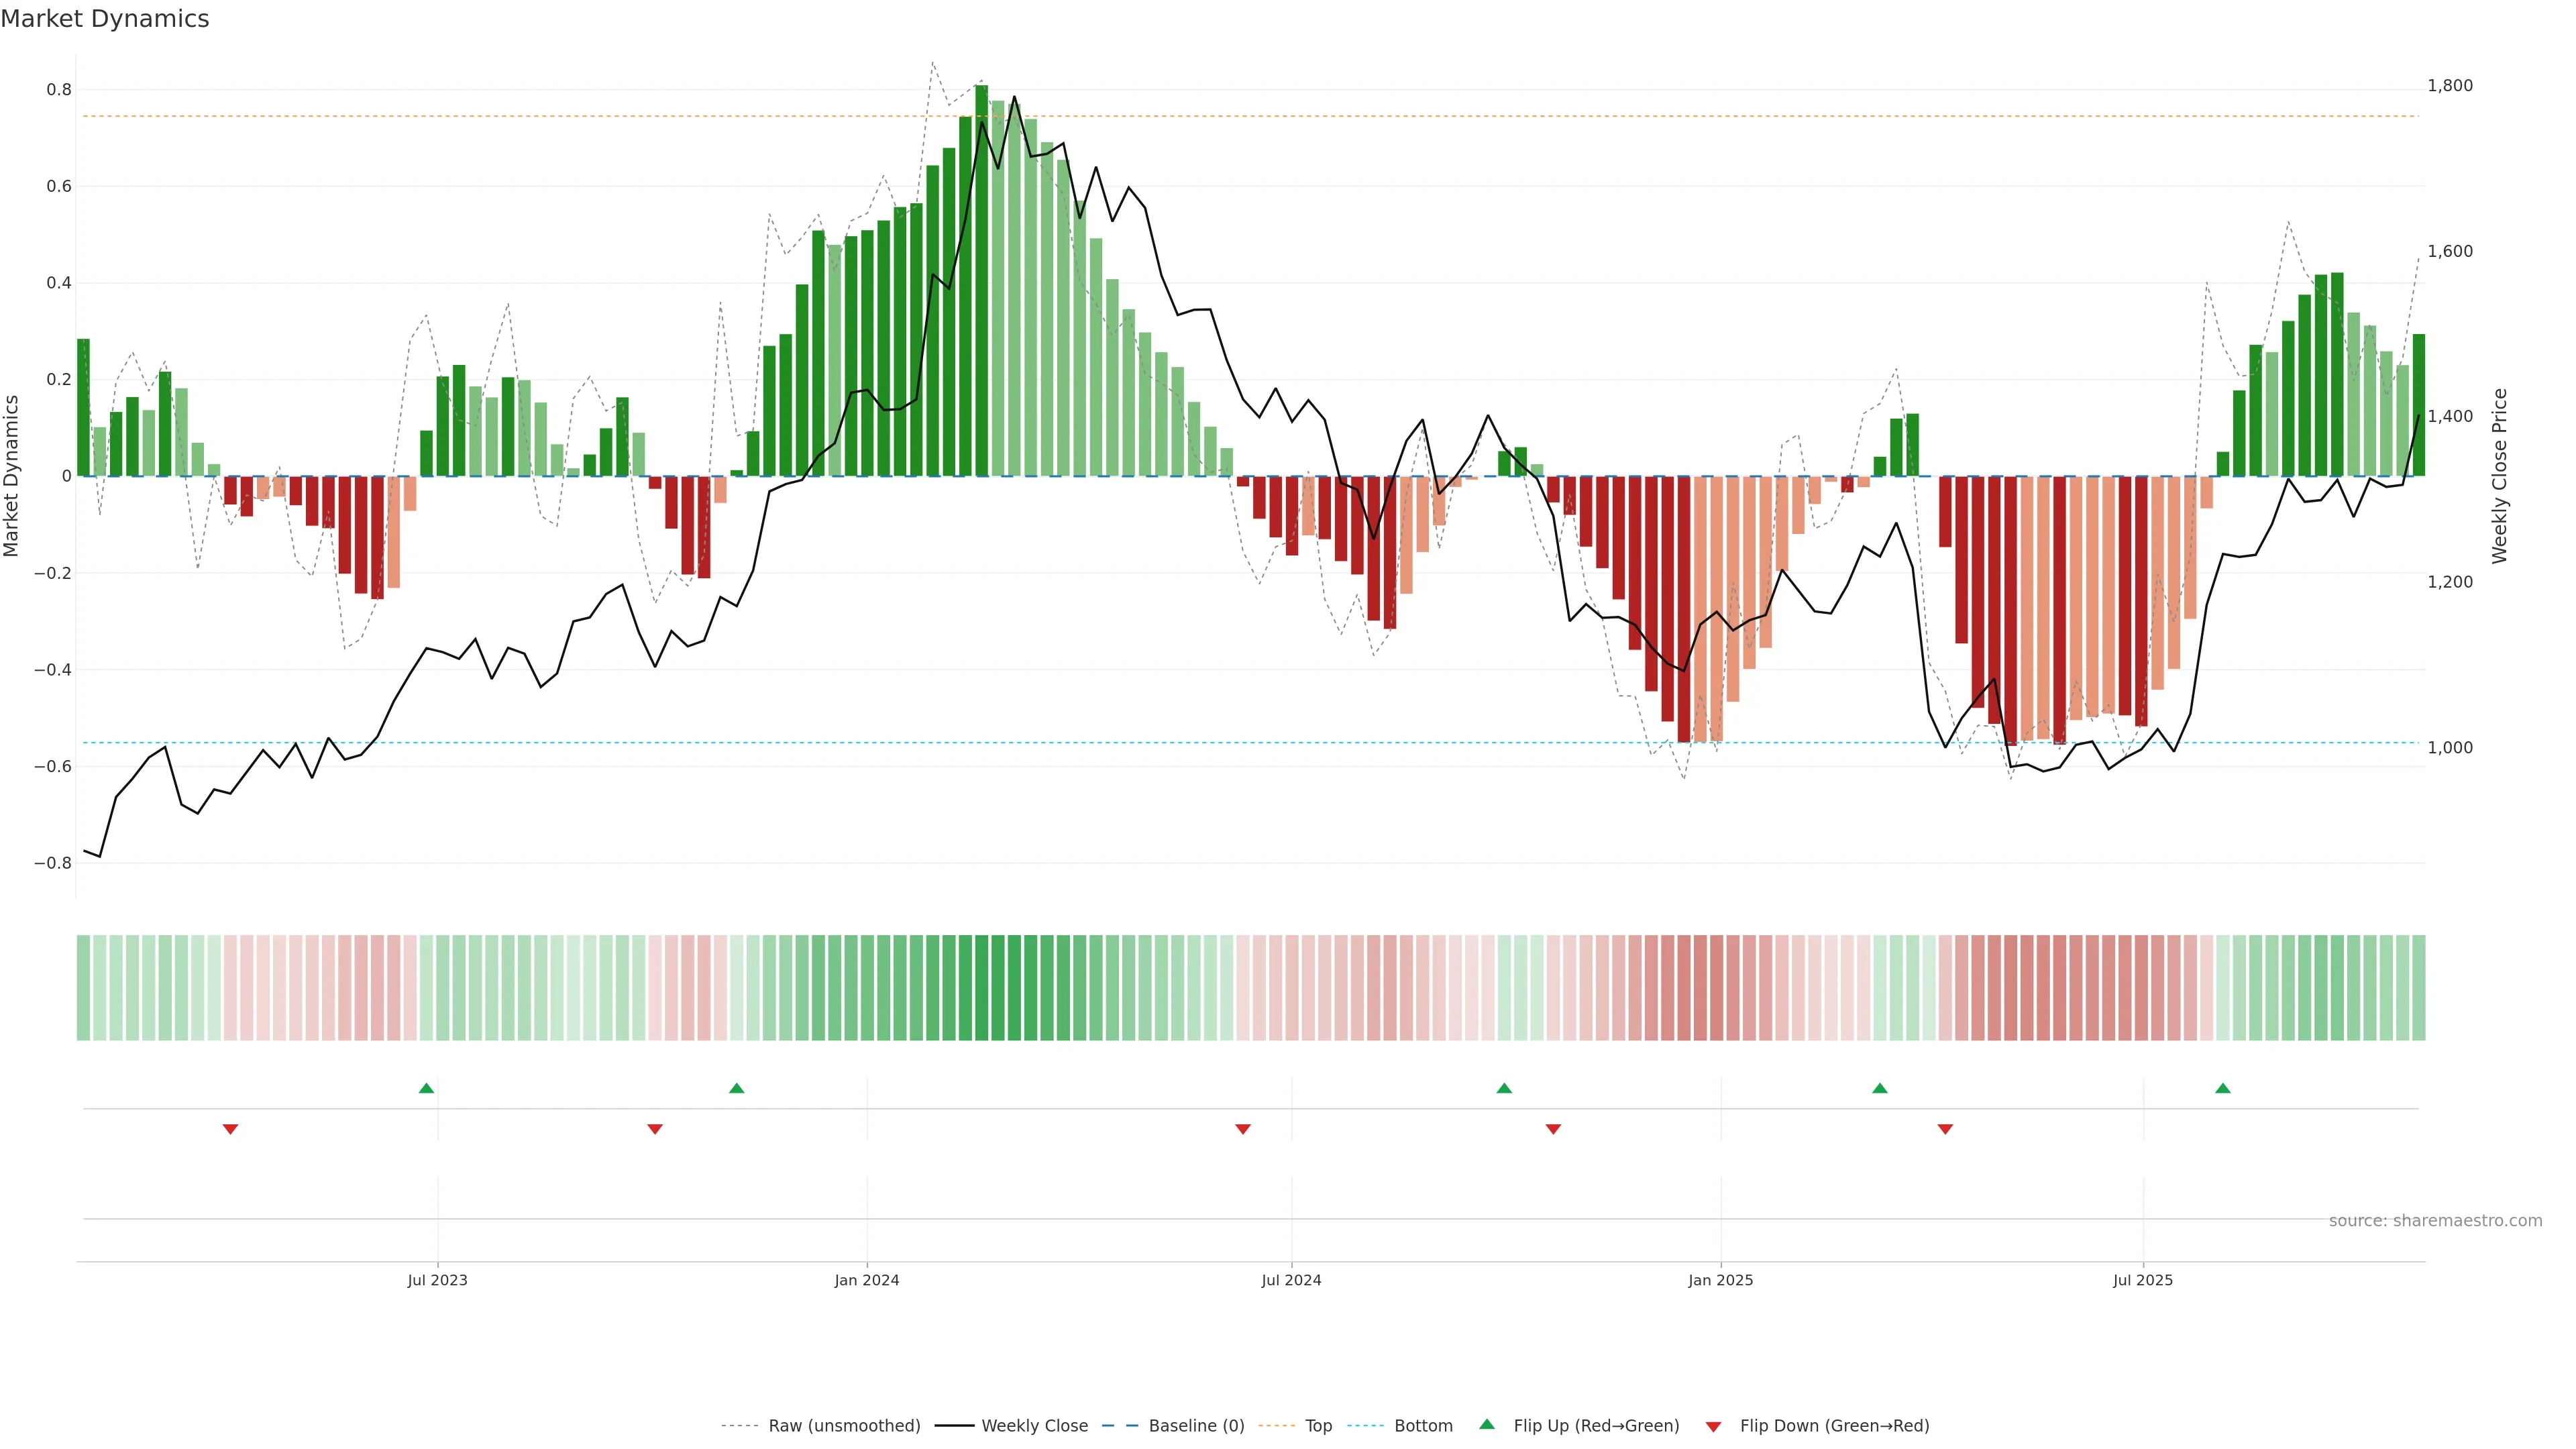Toggle the Top legend series
The height and width of the screenshot is (1449, 2576).
(x=1318, y=1426)
